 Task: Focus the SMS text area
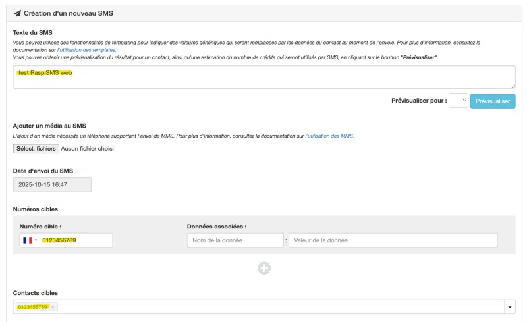tap(263, 77)
